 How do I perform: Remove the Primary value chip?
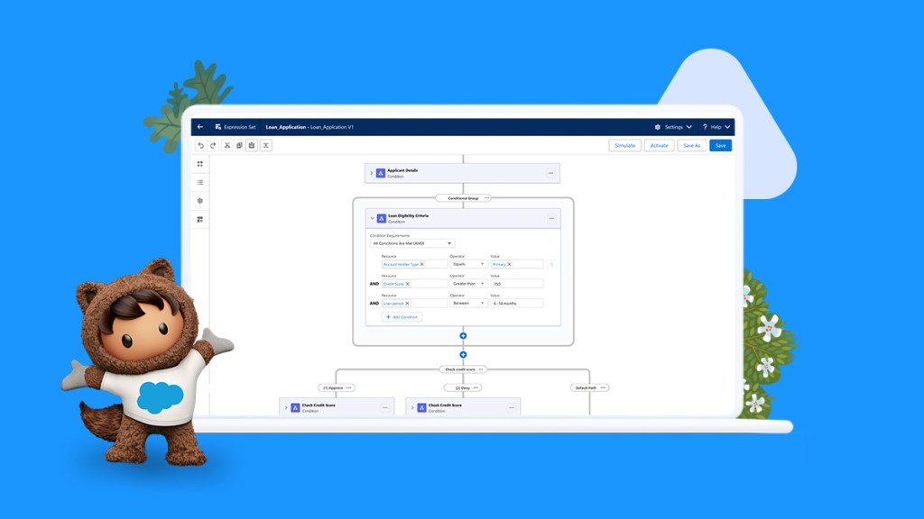509,264
